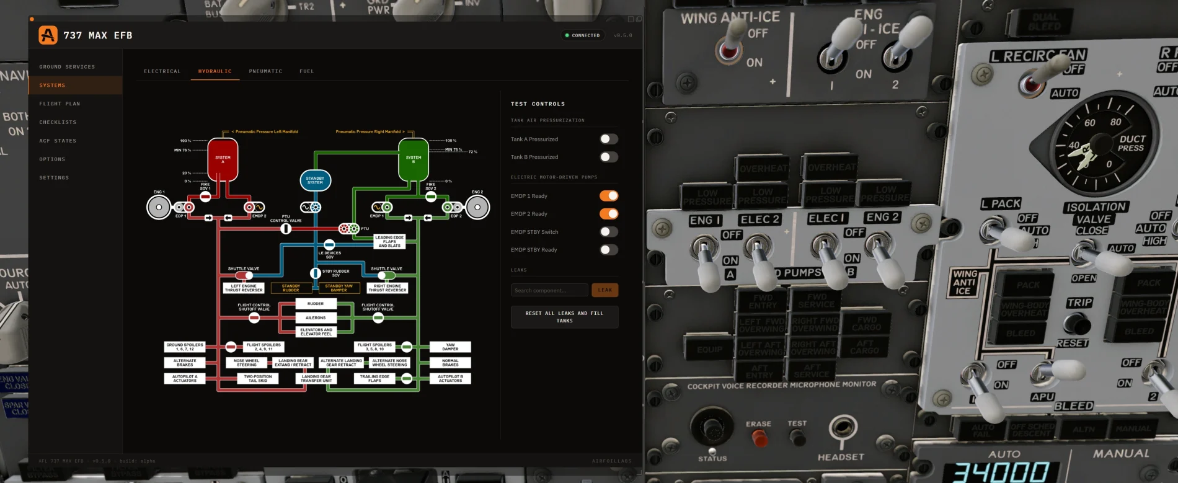Viewport: 1178px width, 483px height.
Task: Select the ENG 2 engine symbol
Action: click(x=477, y=207)
